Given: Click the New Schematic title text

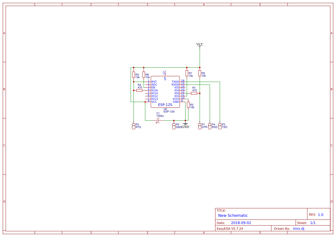Looking at the screenshot, I should tap(233, 216).
